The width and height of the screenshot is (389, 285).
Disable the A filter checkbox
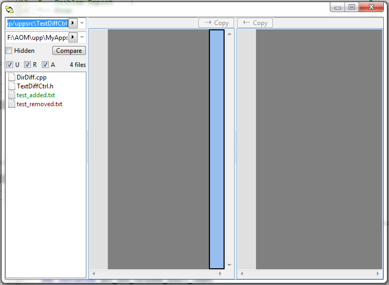pos(45,65)
